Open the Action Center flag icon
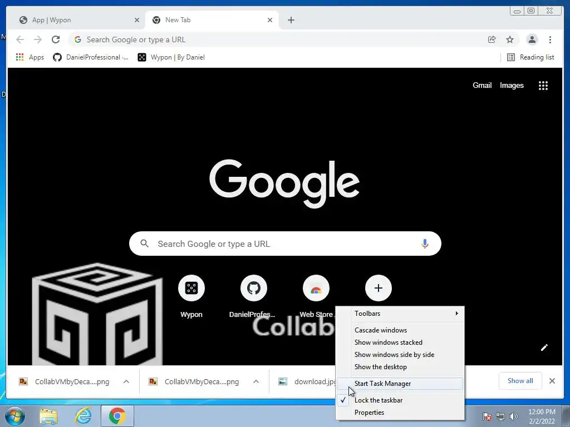 487,416
